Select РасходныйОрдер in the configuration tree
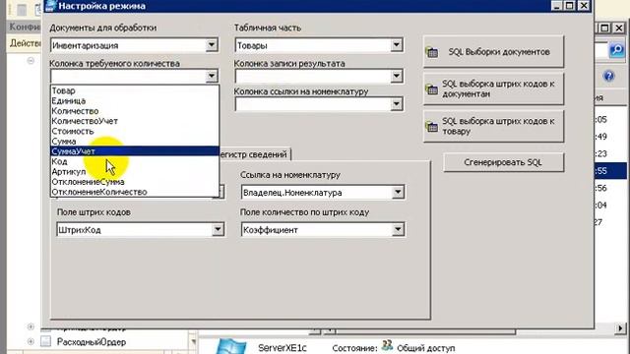Viewport: 630px width, 354px height. pos(92,342)
